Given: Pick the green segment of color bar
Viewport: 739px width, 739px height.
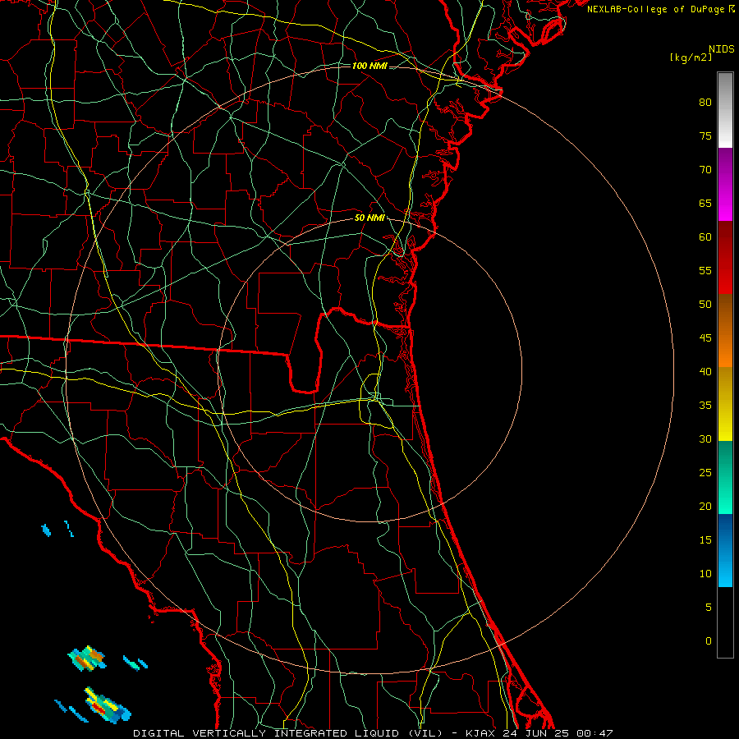Looking at the screenshot, I should click(725, 477).
